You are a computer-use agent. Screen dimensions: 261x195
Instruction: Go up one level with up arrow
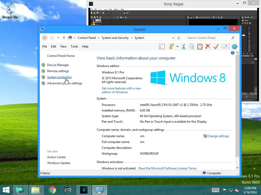pyautogui.click(x=64, y=38)
